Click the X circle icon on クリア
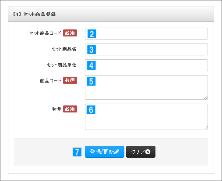 pos(148,152)
